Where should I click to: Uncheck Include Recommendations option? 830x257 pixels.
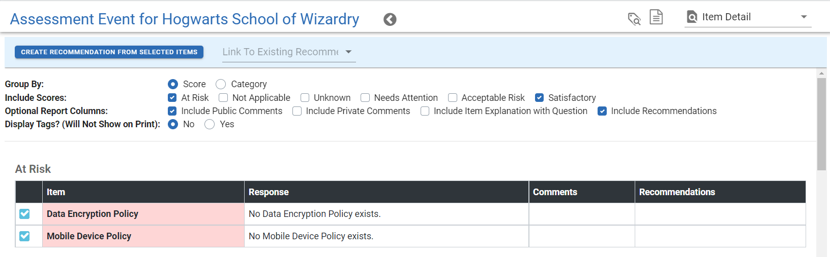pyautogui.click(x=602, y=111)
